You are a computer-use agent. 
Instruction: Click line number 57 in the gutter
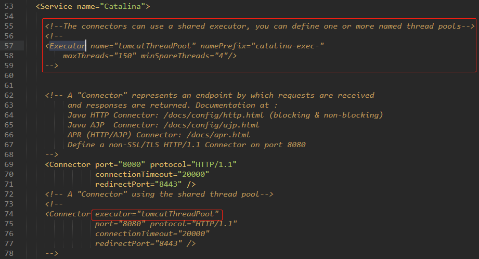pos(9,46)
